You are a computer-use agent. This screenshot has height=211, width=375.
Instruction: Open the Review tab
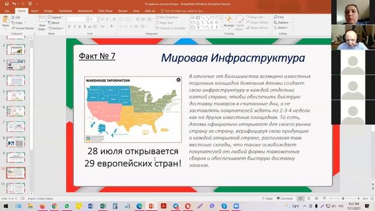coord(122,11)
